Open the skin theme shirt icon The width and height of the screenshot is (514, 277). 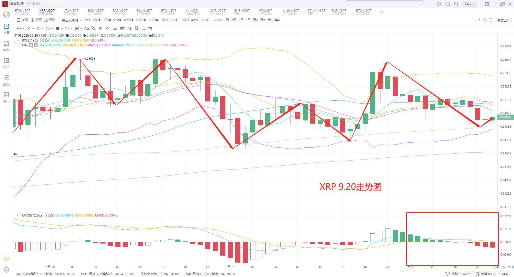click(x=456, y=4)
